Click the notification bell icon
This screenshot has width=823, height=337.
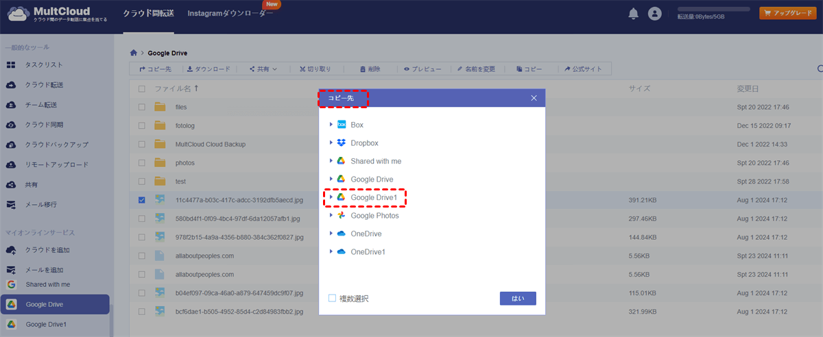tap(633, 13)
